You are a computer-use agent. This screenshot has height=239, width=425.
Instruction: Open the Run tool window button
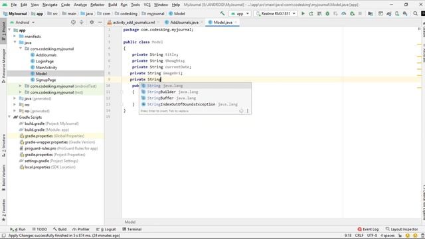pos(18,229)
